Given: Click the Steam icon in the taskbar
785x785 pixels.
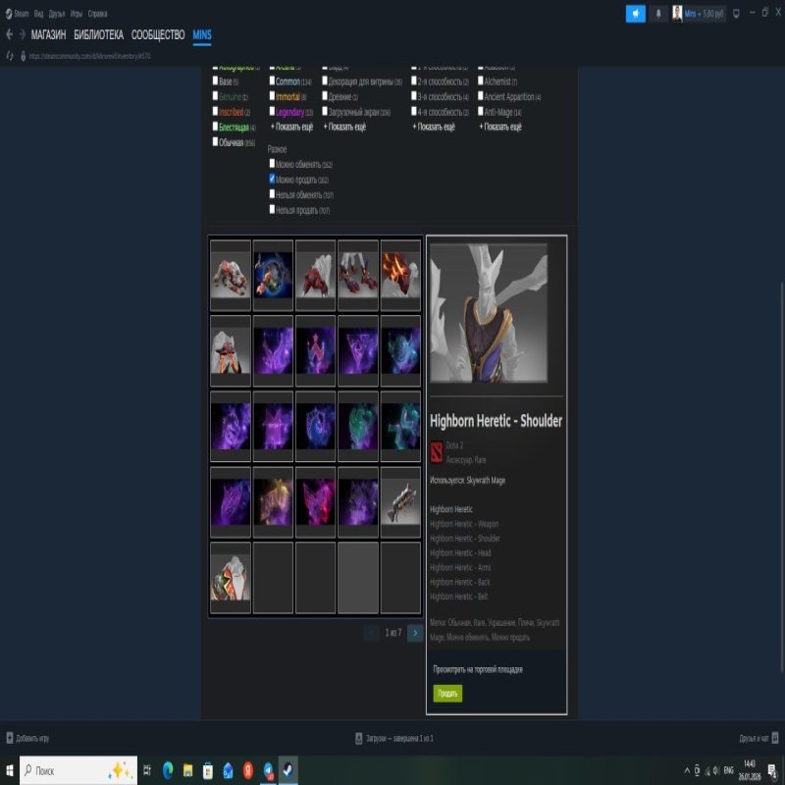Looking at the screenshot, I should click(x=288, y=770).
